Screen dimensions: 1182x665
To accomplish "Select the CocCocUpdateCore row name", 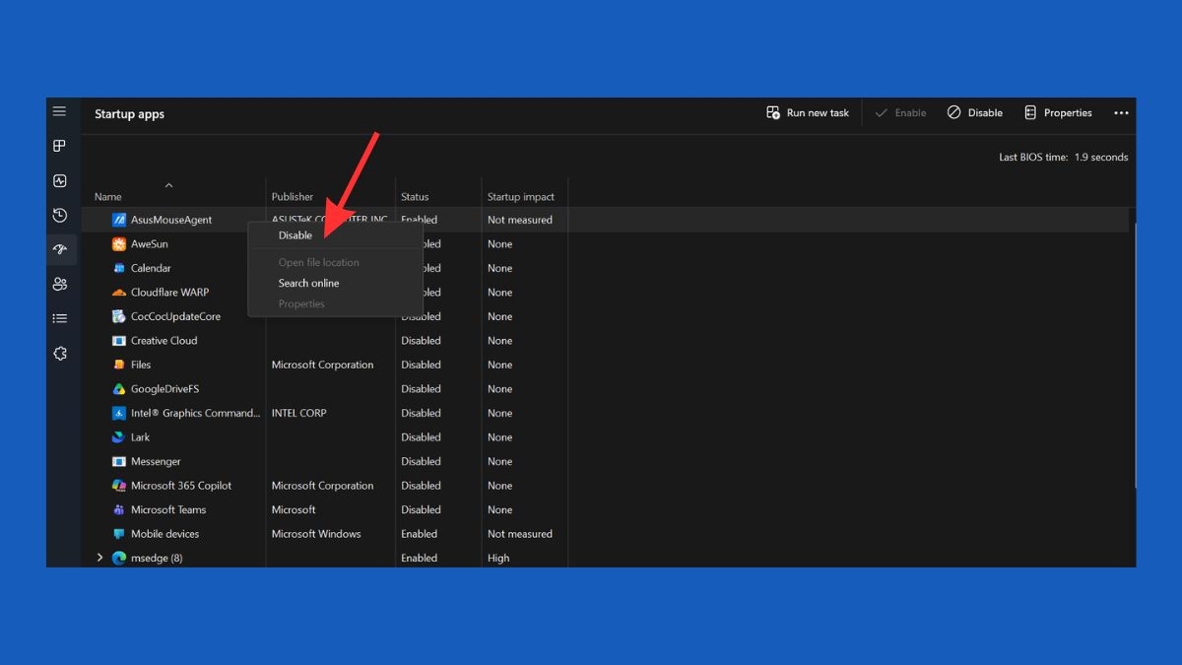I will [x=175, y=316].
